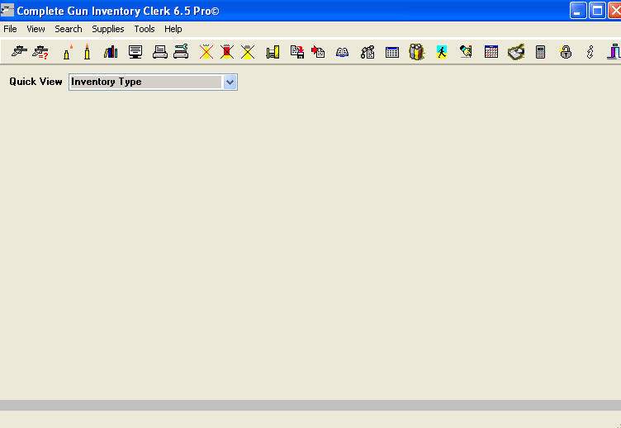Click the notepad with hand icon
Screen dimensions: 621x428
tap(516, 52)
